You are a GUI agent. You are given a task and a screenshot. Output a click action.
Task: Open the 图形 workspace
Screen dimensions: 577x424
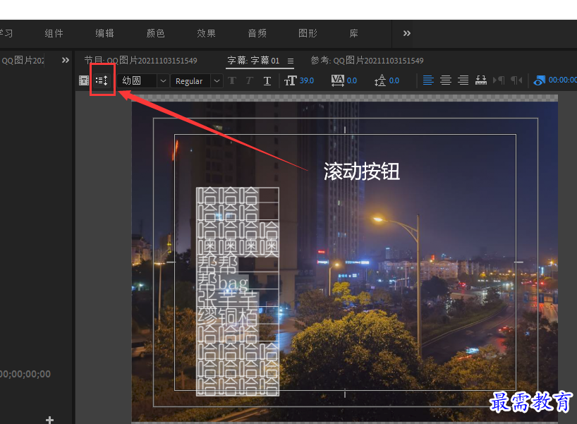click(x=308, y=33)
